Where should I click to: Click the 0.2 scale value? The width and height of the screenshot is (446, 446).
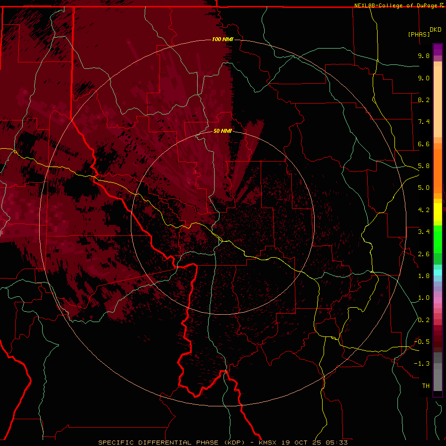click(x=424, y=320)
